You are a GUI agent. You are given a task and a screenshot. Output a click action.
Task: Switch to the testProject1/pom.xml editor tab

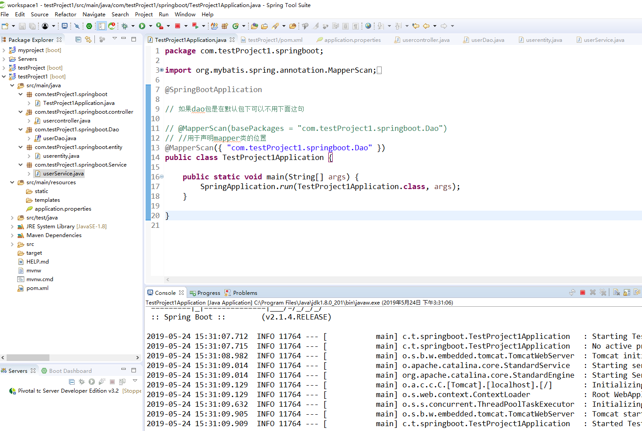point(271,40)
